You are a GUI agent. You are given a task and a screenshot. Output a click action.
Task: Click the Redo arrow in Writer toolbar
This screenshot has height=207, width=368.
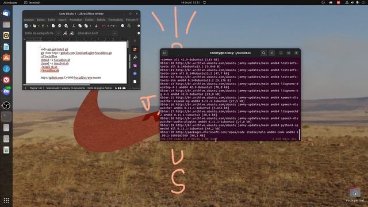[x=113, y=26]
